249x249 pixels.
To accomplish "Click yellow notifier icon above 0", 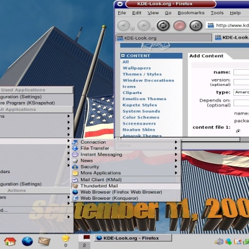I will coord(66,238).
